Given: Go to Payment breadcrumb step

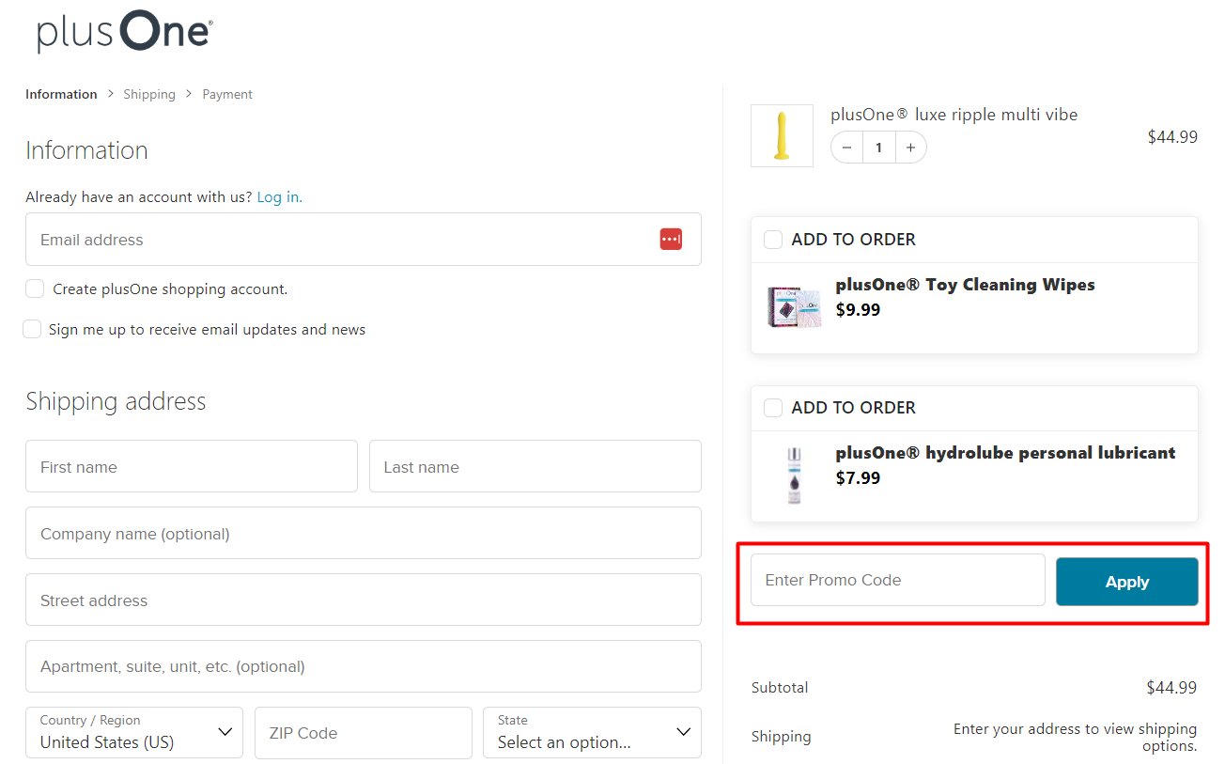Looking at the screenshot, I should tap(227, 94).
